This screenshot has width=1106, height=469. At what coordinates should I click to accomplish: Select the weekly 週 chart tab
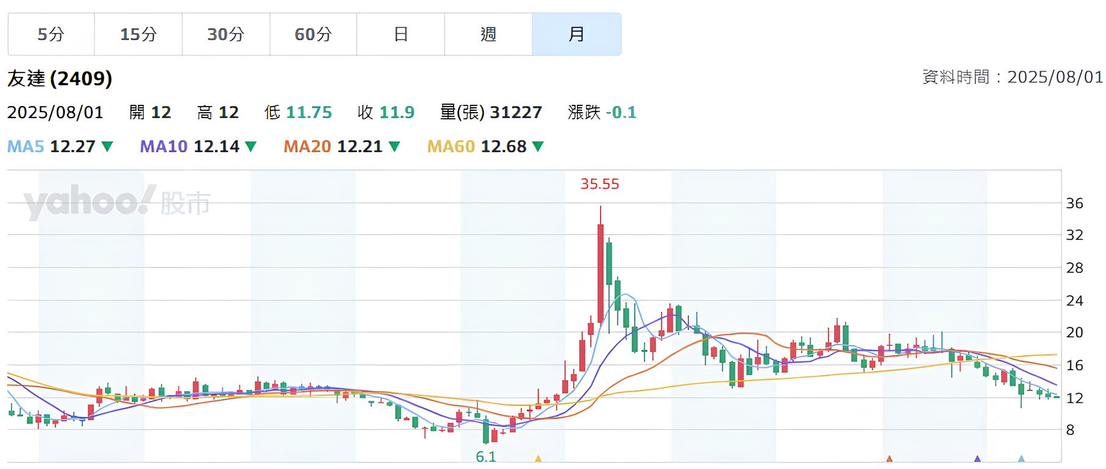pyautogui.click(x=488, y=34)
